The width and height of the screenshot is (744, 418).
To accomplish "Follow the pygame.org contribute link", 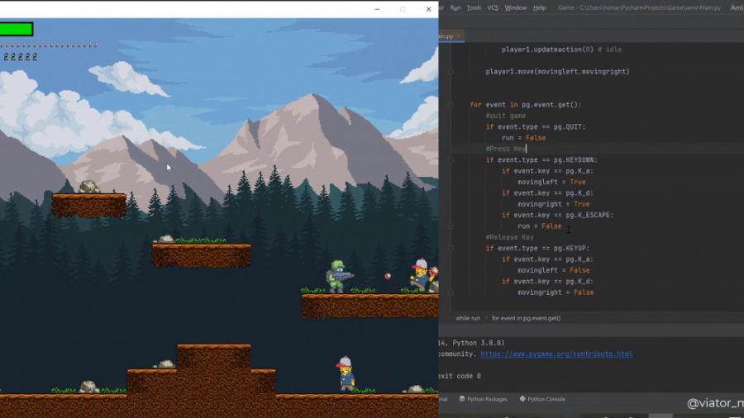I will (x=556, y=354).
